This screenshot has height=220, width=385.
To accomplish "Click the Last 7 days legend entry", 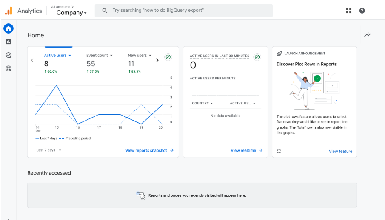I will [x=46, y=138].
